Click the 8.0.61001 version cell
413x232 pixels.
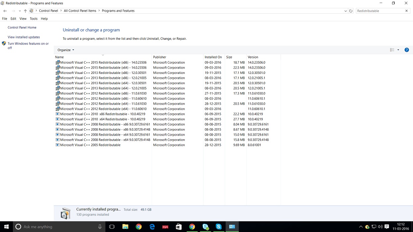click(254, 145)
